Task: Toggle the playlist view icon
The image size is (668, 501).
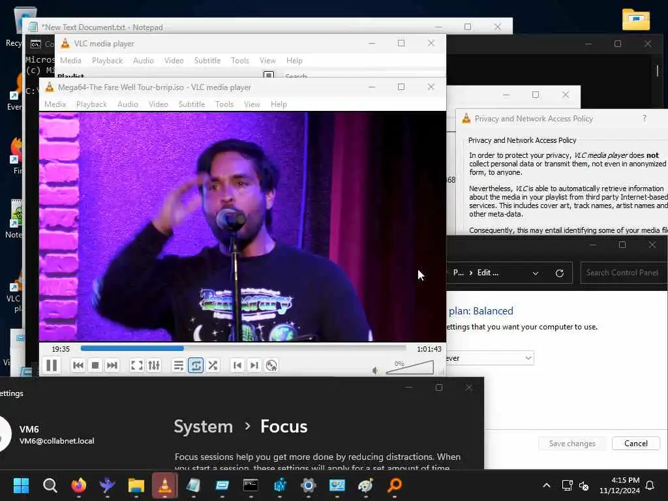Action: pos(179,365)
